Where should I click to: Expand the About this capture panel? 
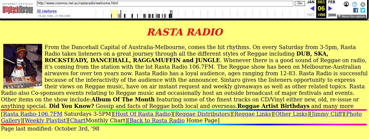click(351, 16)
